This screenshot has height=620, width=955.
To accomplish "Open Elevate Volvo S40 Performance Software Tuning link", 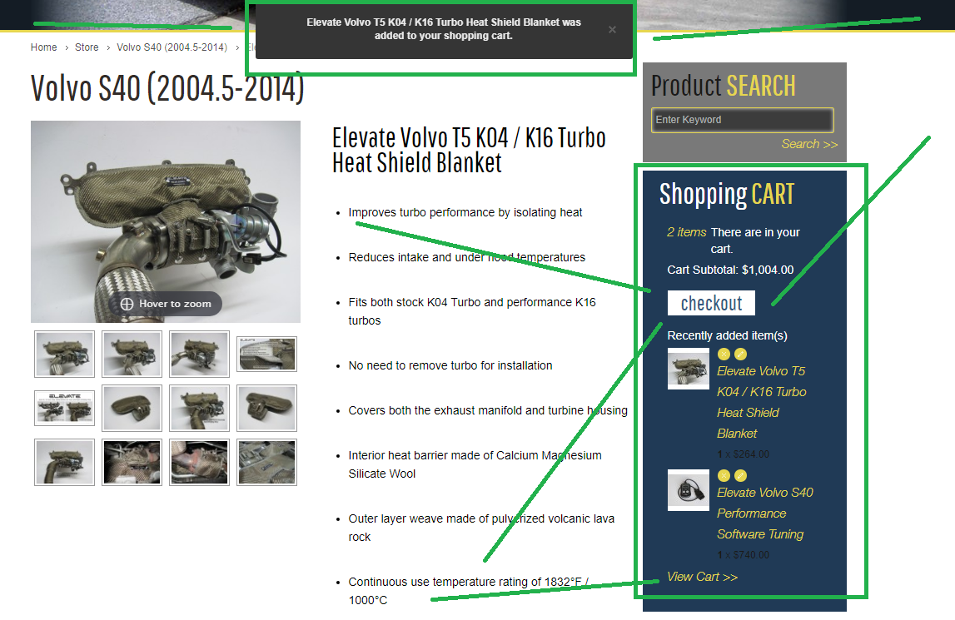I will point(765,513).
